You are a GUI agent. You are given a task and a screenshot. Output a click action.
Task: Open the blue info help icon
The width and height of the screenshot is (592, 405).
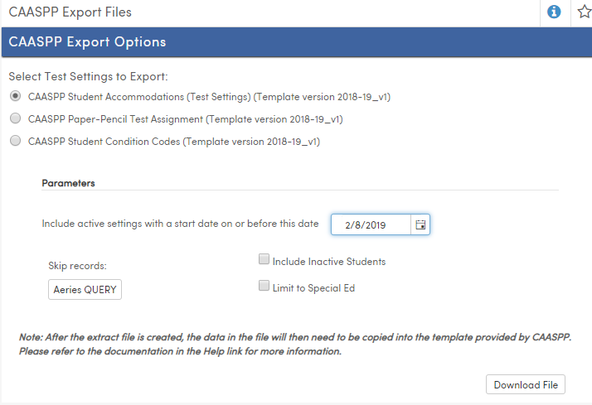(x=554, y=12)
